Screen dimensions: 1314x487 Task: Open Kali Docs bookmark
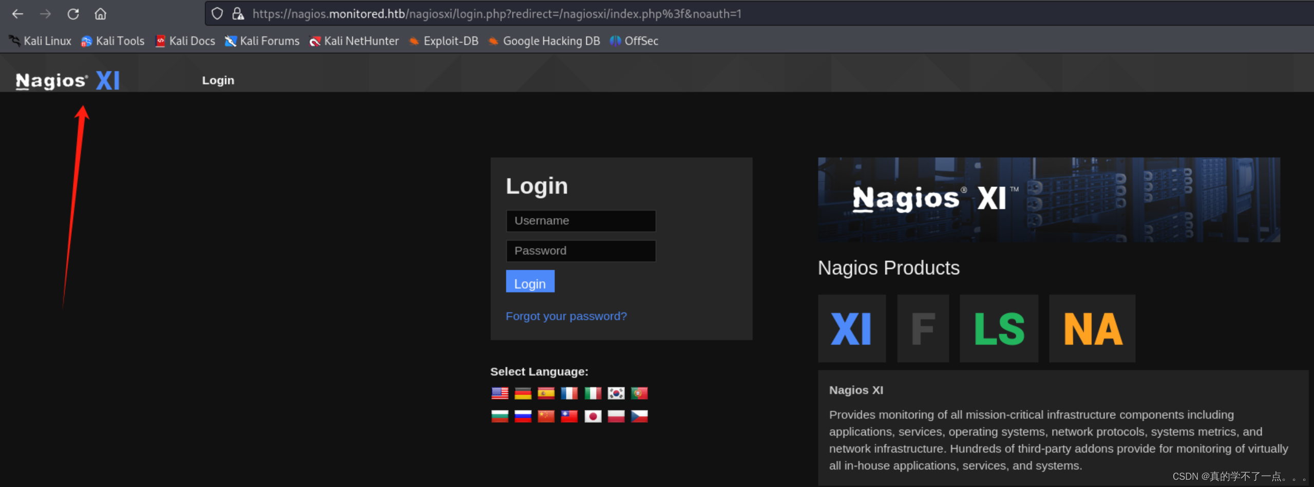click(x=185, y=41)
